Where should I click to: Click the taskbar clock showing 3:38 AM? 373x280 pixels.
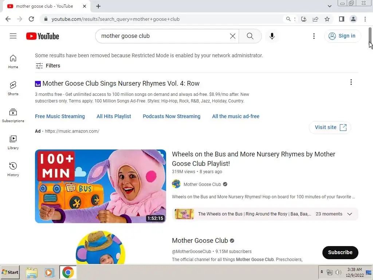pos(354,272)
